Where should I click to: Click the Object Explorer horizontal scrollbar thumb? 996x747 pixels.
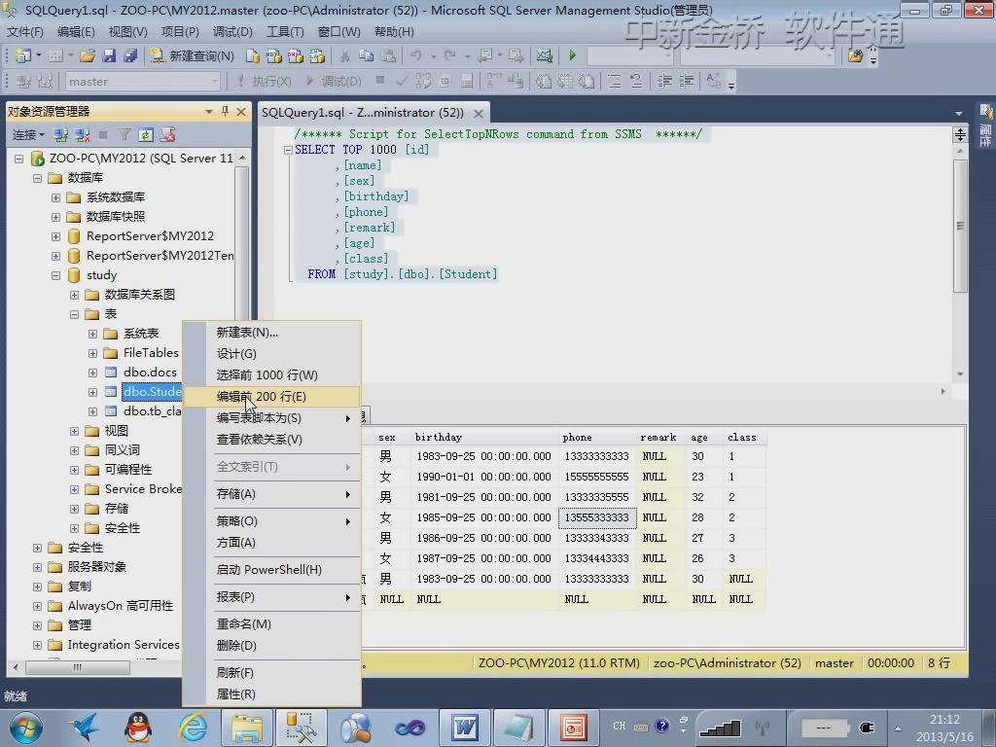78,667
